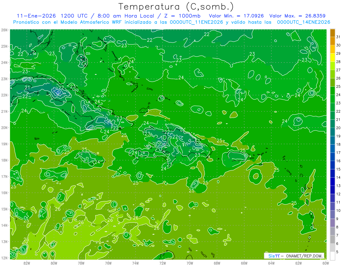The image size is (346, 267).
Task: Click the color bar label '27'
Action: (339, 70)
